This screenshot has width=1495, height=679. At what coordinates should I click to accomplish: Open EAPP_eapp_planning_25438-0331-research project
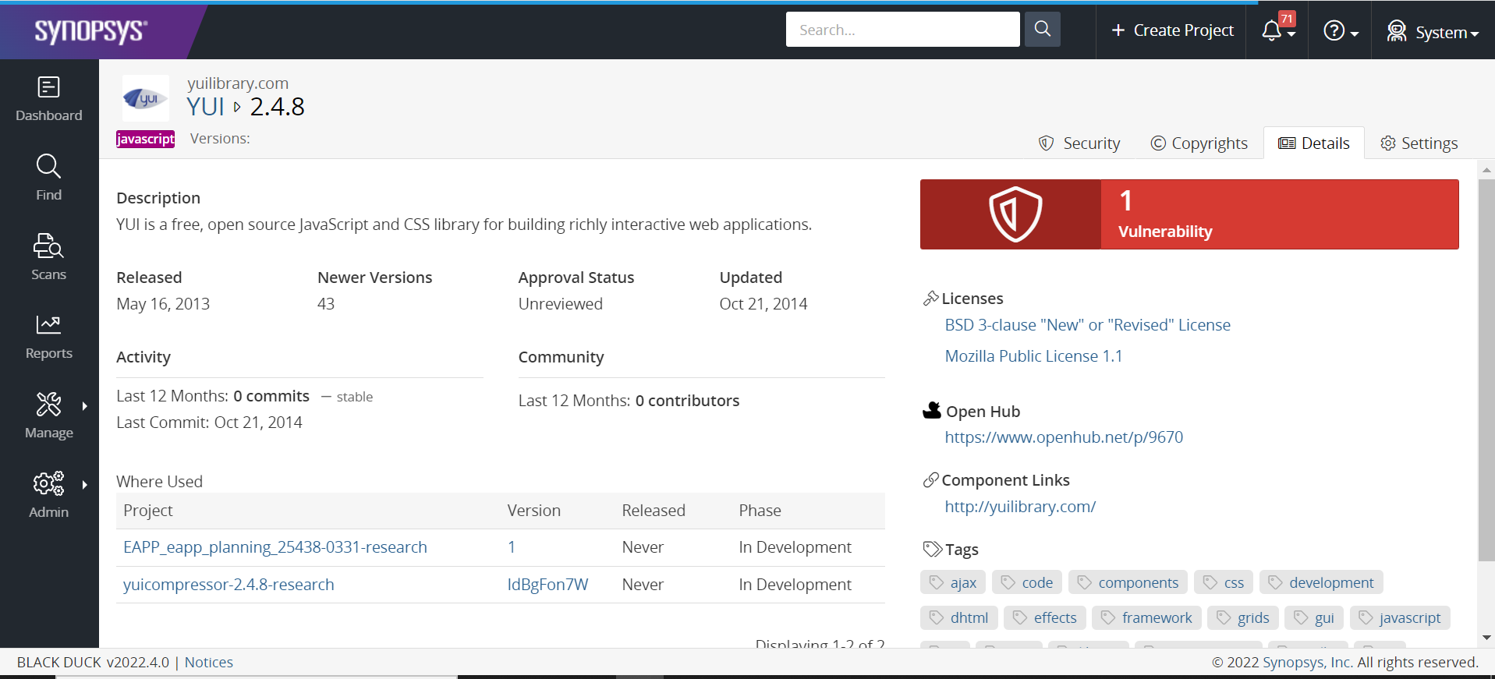pos(275,547)
